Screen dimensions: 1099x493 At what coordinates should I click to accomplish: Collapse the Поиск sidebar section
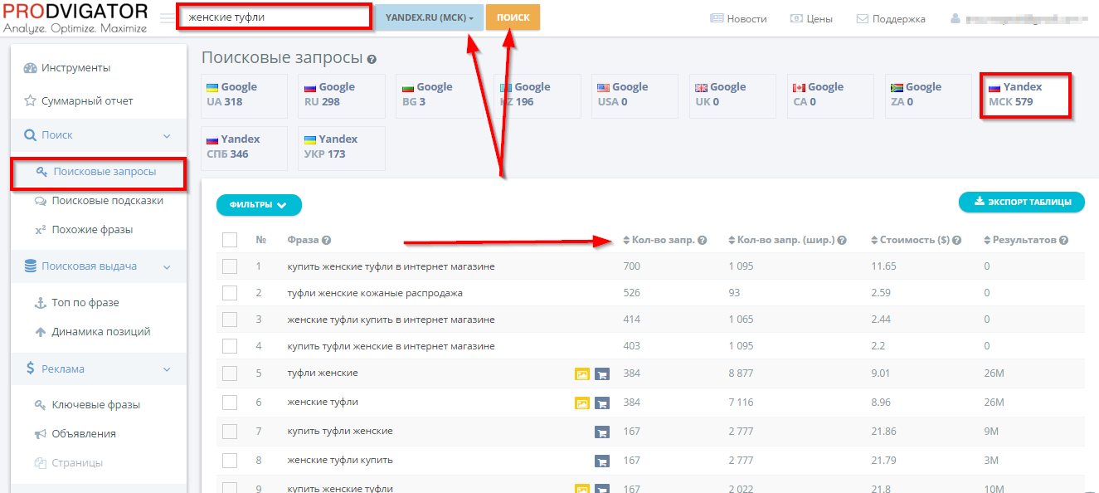pyautogui.click(x=98, y=135)
